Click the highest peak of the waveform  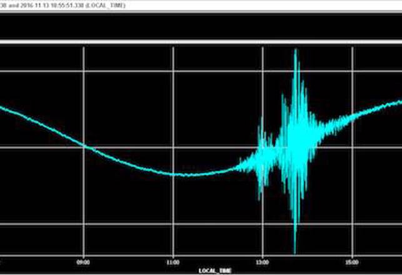tap(295, 51)
